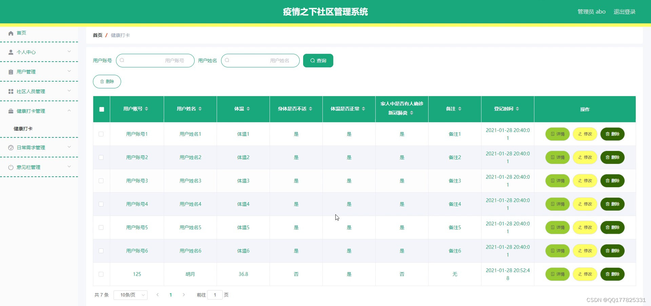Sort by 用户姓名 using the column sort arrows
Viewport: 651px width, 306px height.
200,109
